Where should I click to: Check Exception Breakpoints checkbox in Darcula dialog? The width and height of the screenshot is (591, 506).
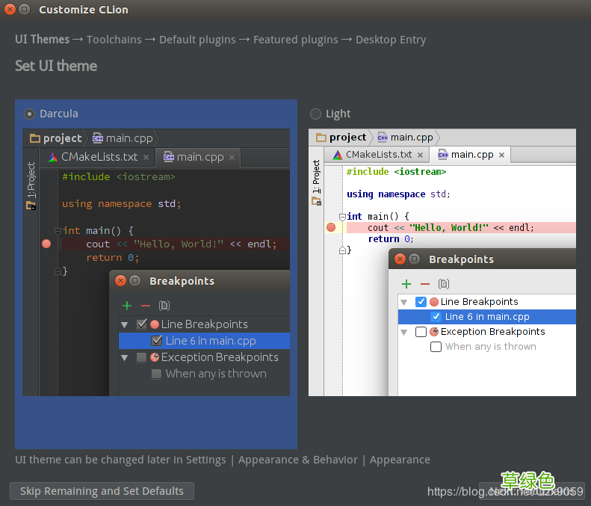142,357
